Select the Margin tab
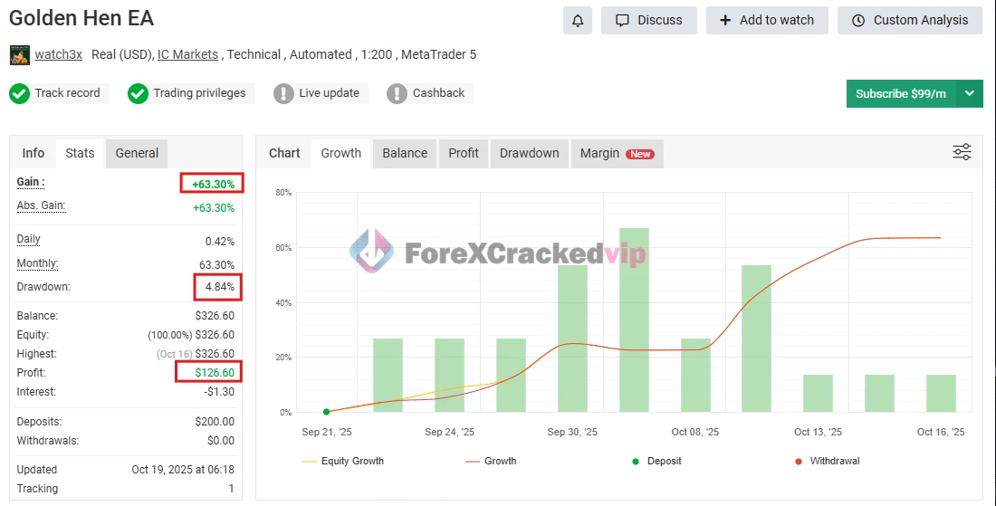Viewport: 996px width, 506px height. (616, 153)
